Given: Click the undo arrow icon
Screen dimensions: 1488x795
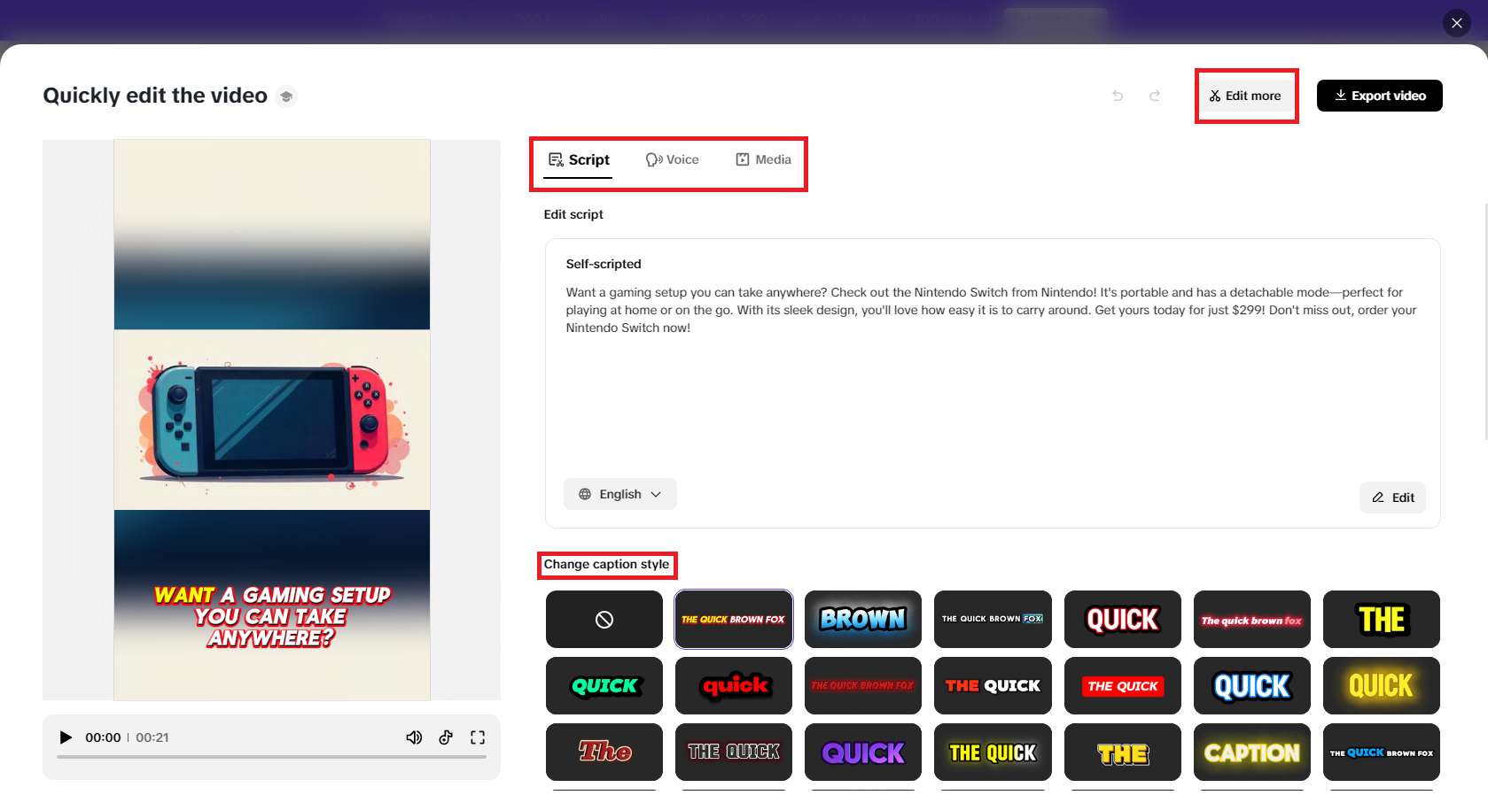Looking at the screenshot, I should click(x=1118, y=96).
